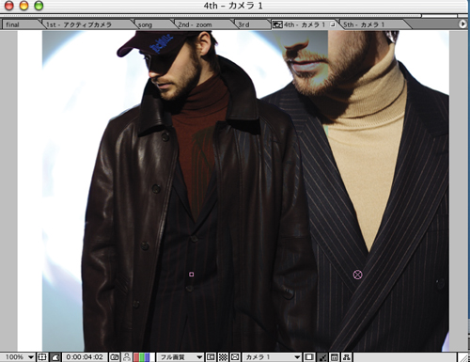Open the 100% magnification dropdown

(x=20, y=357)
